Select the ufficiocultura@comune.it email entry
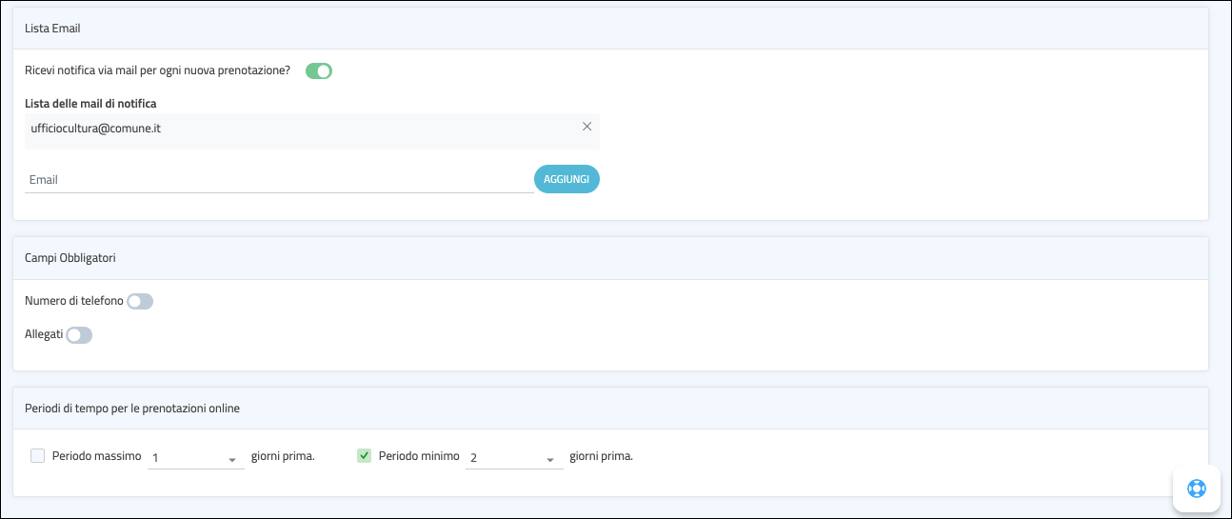This screenshot has width=1232, height=519. coord(96,128)
